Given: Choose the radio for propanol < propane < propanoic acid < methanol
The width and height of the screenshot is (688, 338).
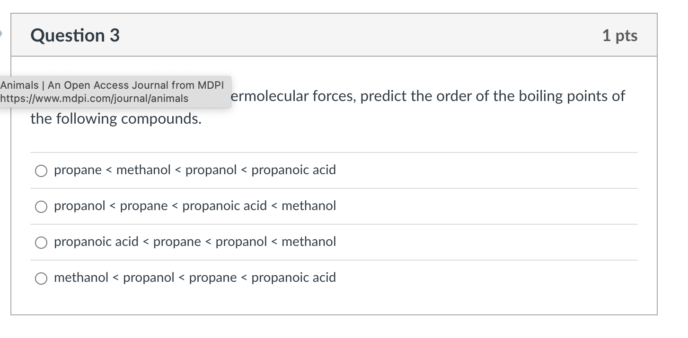Looking at the screenshot, I should click(x=41, y=206).
